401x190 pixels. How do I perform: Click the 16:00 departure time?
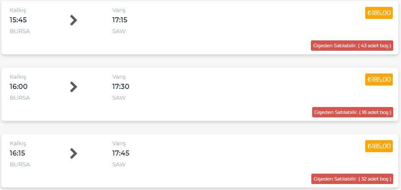tap(19, 86)
